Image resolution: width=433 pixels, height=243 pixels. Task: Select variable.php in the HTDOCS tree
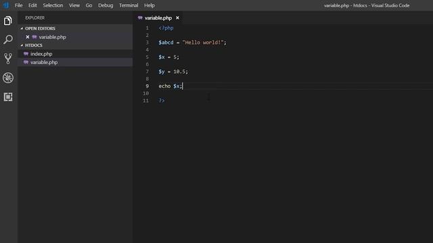(x=75, y=62)
